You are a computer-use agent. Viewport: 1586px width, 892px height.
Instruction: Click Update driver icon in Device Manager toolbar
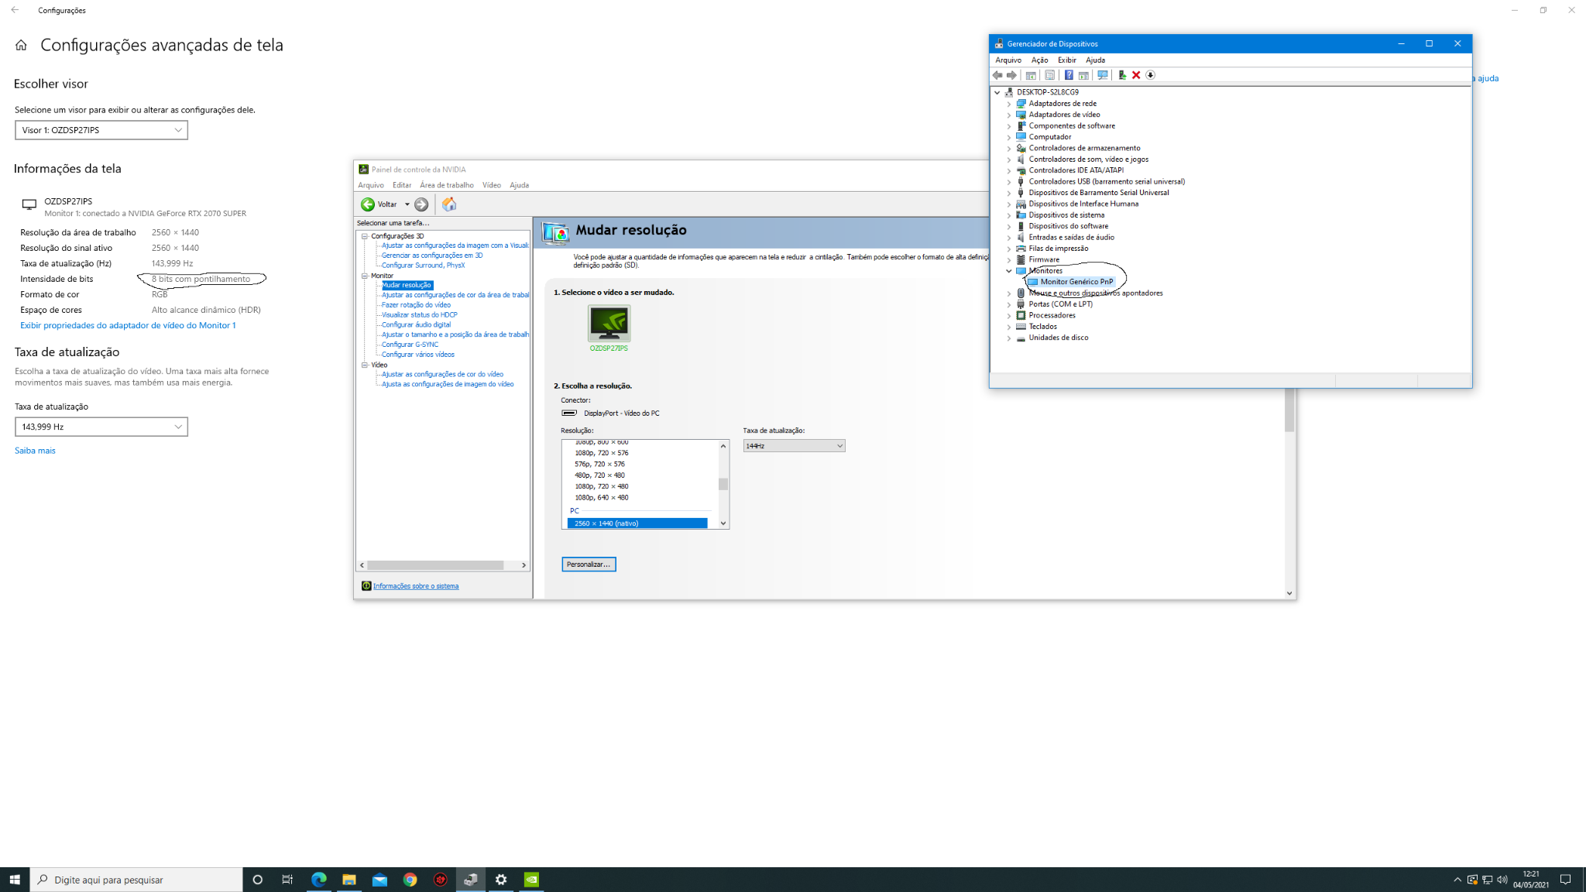tap(1122, 75)
